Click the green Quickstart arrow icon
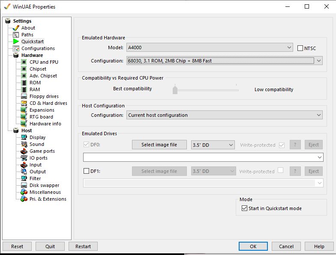This screenshot has height=255, width=336. pos(16,42)
